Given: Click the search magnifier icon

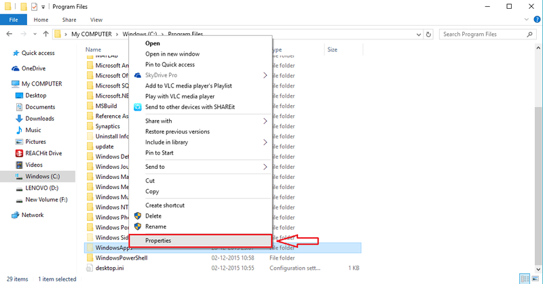Looking at the screenshot, I should tap(529, 35).
